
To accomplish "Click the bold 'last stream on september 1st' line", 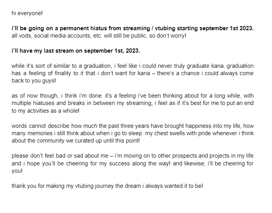I will pyautogui.click(x=76, y=51).
